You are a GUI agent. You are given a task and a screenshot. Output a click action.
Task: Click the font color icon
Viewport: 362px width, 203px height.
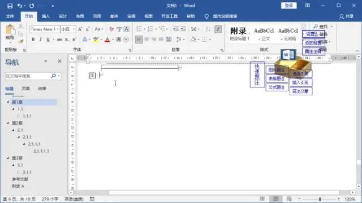pos(107,39)
